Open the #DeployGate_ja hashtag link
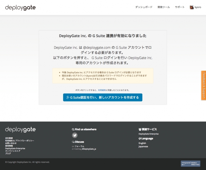 click(89, 149)
